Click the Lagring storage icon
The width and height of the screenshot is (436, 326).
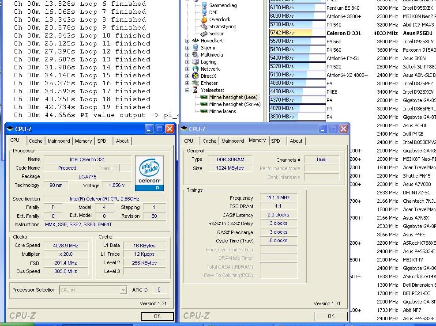tap(195, 62)
